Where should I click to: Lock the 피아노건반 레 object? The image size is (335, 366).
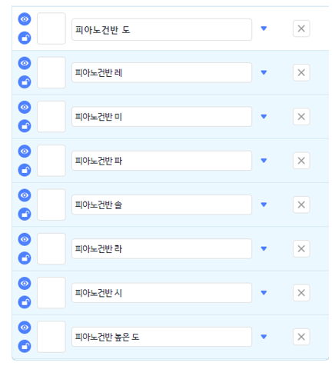click(x=25, y=82)
